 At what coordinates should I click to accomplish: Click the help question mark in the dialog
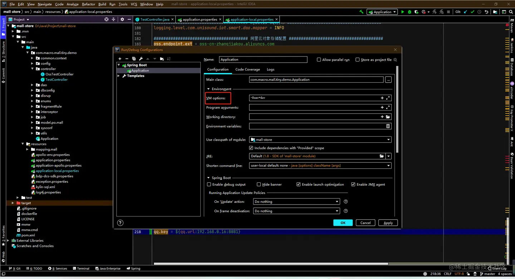121,222
